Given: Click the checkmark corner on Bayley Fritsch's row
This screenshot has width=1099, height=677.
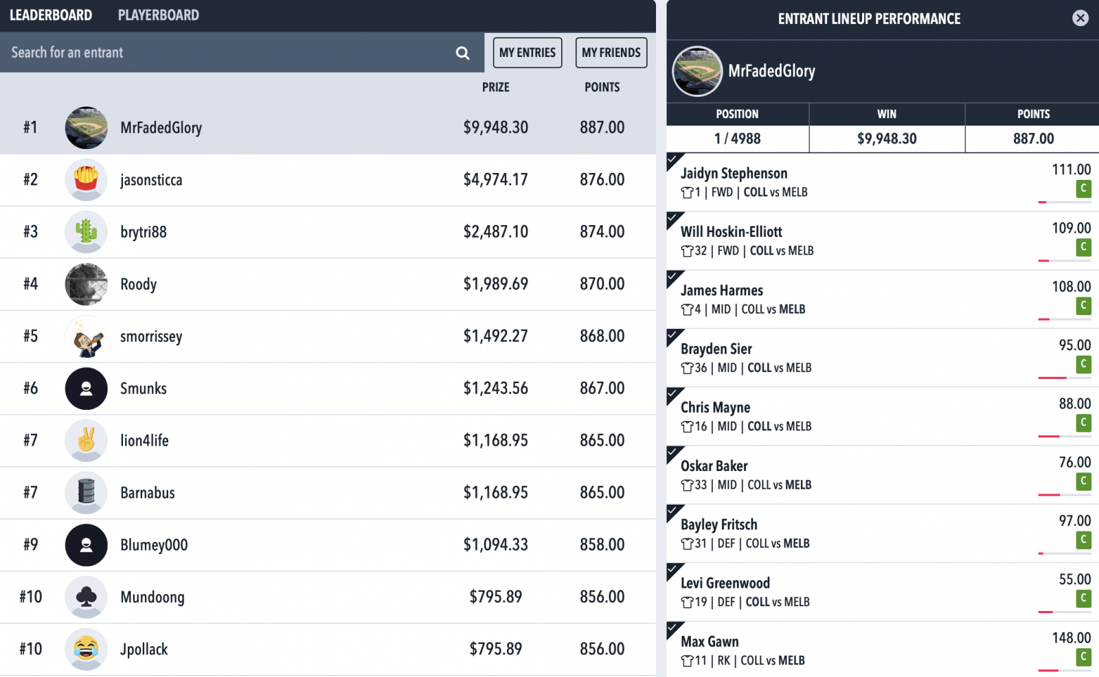Looking at the screenshot, I should point(674,512).
